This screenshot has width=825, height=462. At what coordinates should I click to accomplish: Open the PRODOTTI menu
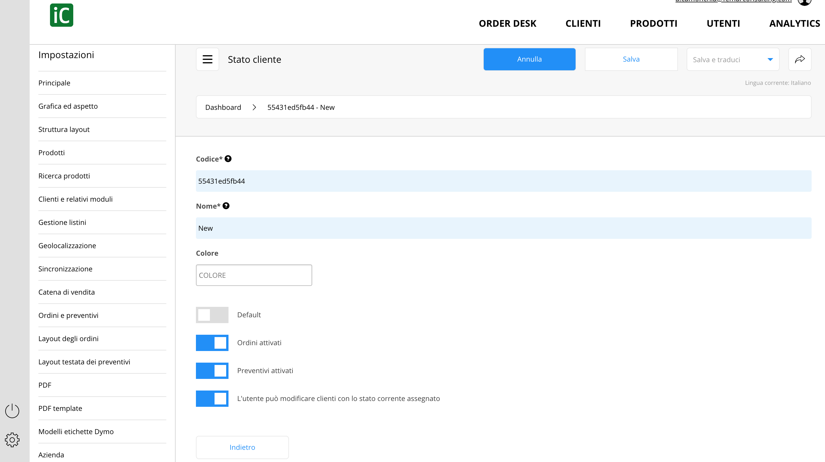[653, 23]
